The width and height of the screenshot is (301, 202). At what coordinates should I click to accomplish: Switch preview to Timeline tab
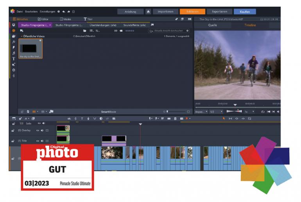(250, 25)
